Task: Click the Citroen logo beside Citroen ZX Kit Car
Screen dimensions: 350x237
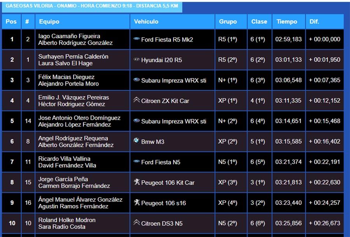Action: [x=136, y=100]
